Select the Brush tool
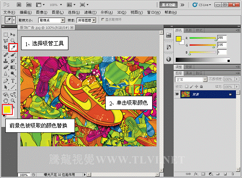The height and width of the screenshot is (178, 242). (x=13, y=54)
